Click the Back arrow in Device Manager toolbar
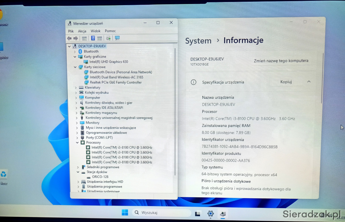 pyautogui.click(x=69, y=38)
